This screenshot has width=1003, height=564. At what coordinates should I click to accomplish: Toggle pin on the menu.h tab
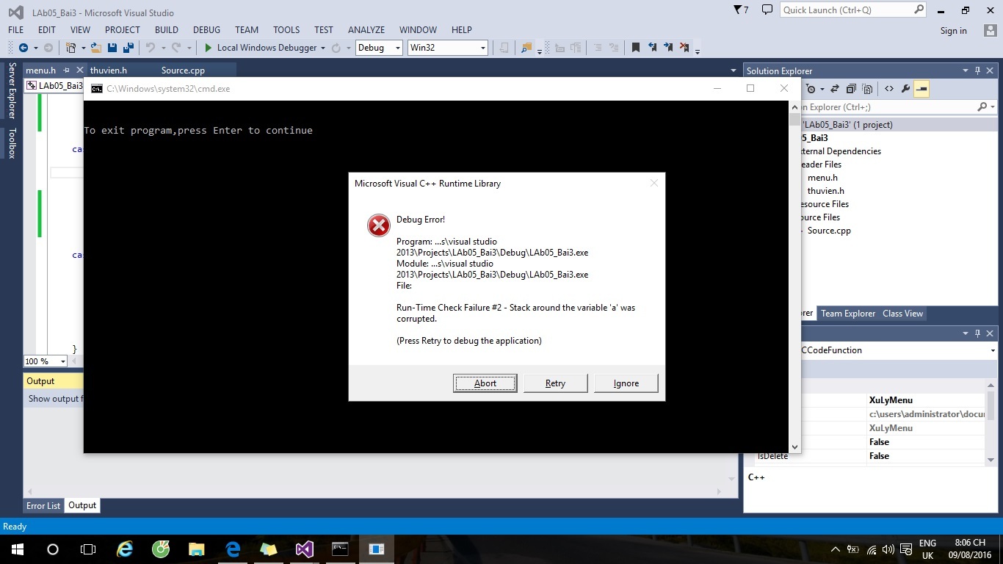[x=67, y=70]
